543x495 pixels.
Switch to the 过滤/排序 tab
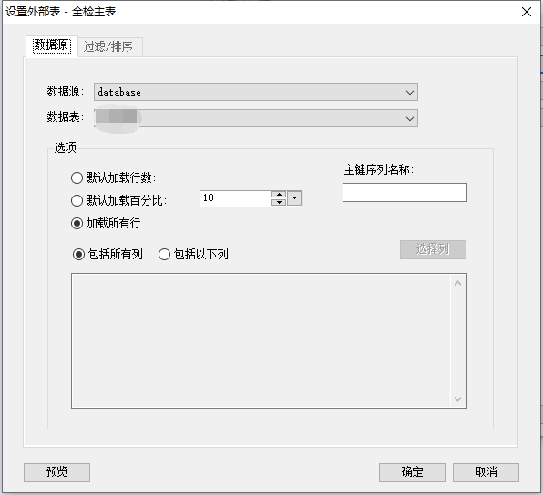pyautogui.click(x=108, y=46)
